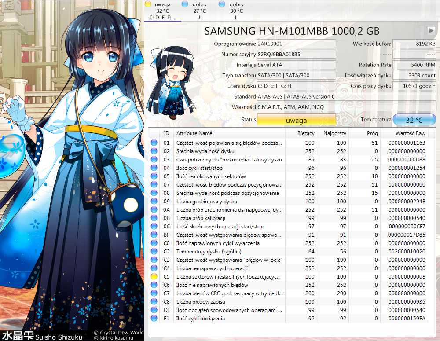Click the status circle of attribute C7
This screenshot has height=341, width=440.
pos(154,293)
